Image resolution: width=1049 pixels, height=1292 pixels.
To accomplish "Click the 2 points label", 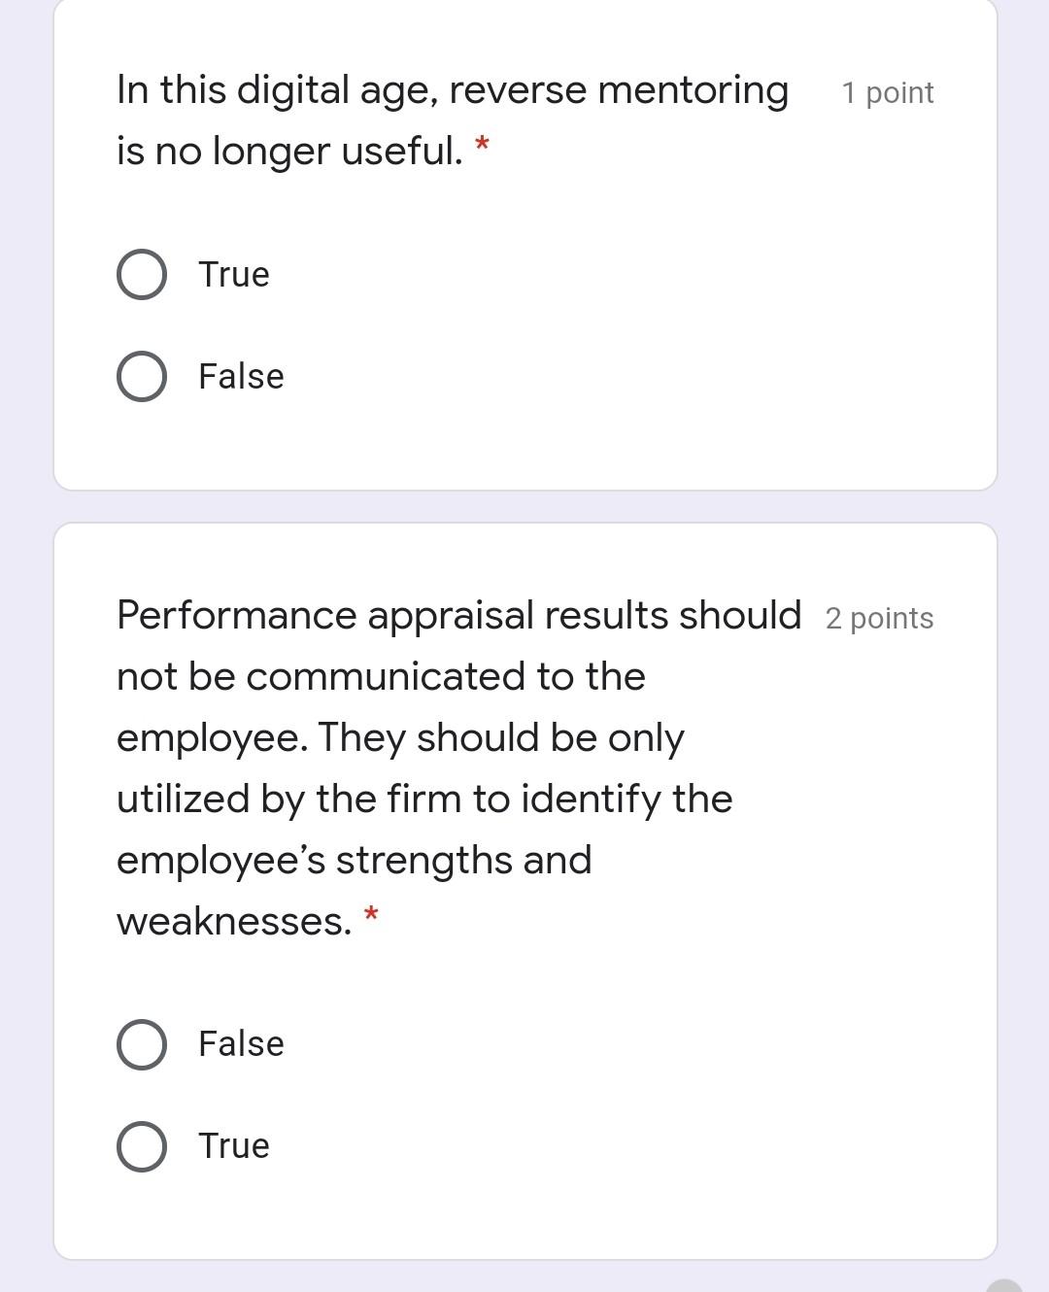I will point(878,619).
